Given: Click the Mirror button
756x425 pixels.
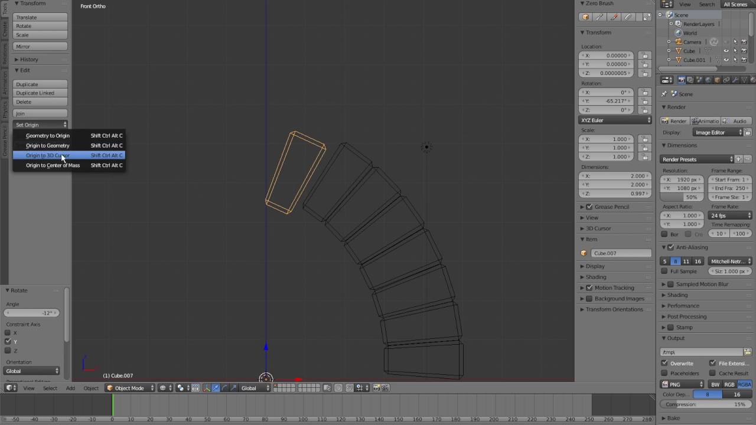Looking at the screenshot, I should tap(40, 47).
